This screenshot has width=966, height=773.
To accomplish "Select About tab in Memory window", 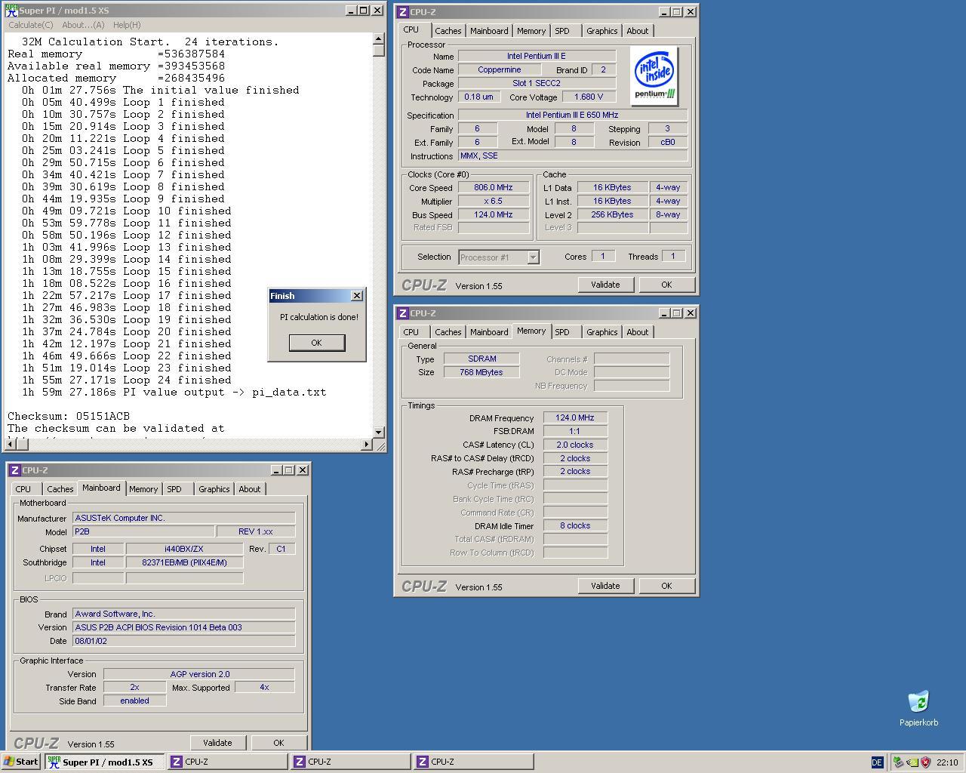I will pos(638,332).
